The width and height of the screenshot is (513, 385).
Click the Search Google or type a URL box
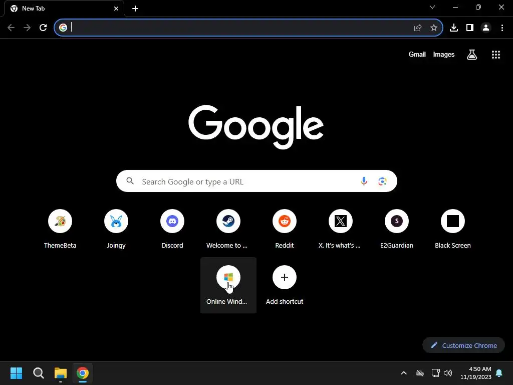(x=256, y=181)
